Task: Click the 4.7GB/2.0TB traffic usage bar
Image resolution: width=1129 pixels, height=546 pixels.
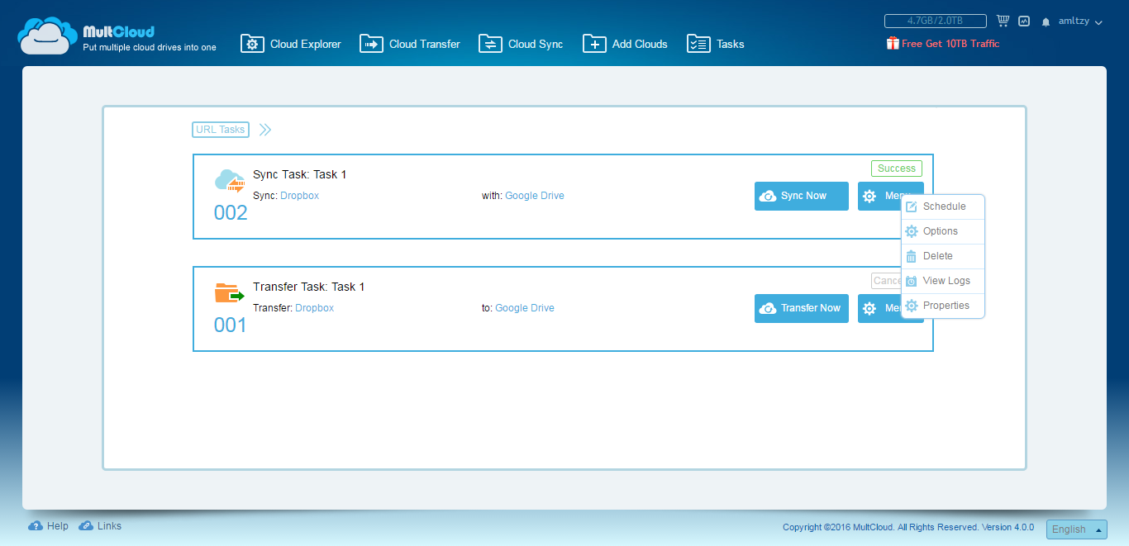Action: [936, 21]
